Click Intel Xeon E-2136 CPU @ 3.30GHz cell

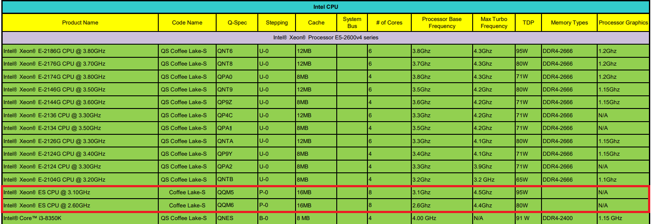point(80,115)
